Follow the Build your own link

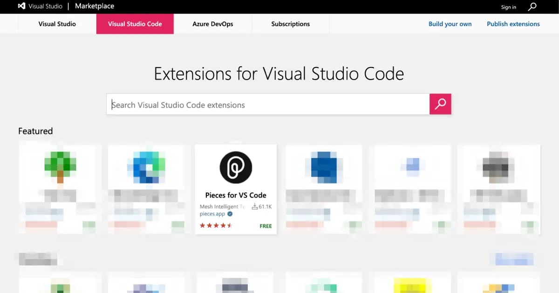(450, 24)
